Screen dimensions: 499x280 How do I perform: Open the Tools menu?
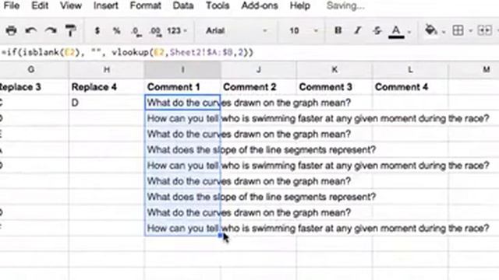coord(218,5)
